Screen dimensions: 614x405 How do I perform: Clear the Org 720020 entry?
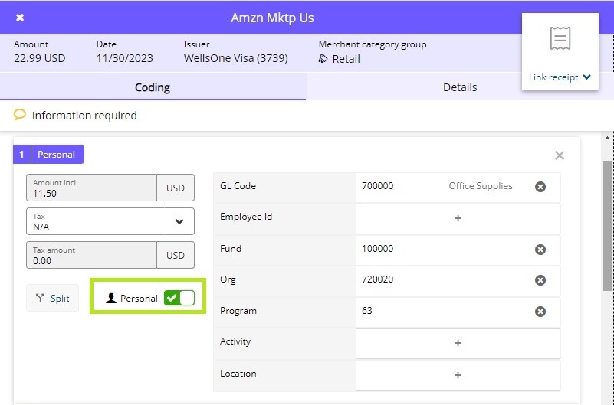540,280
